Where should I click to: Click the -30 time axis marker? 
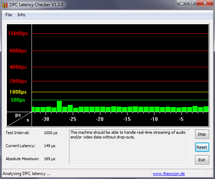45,119
